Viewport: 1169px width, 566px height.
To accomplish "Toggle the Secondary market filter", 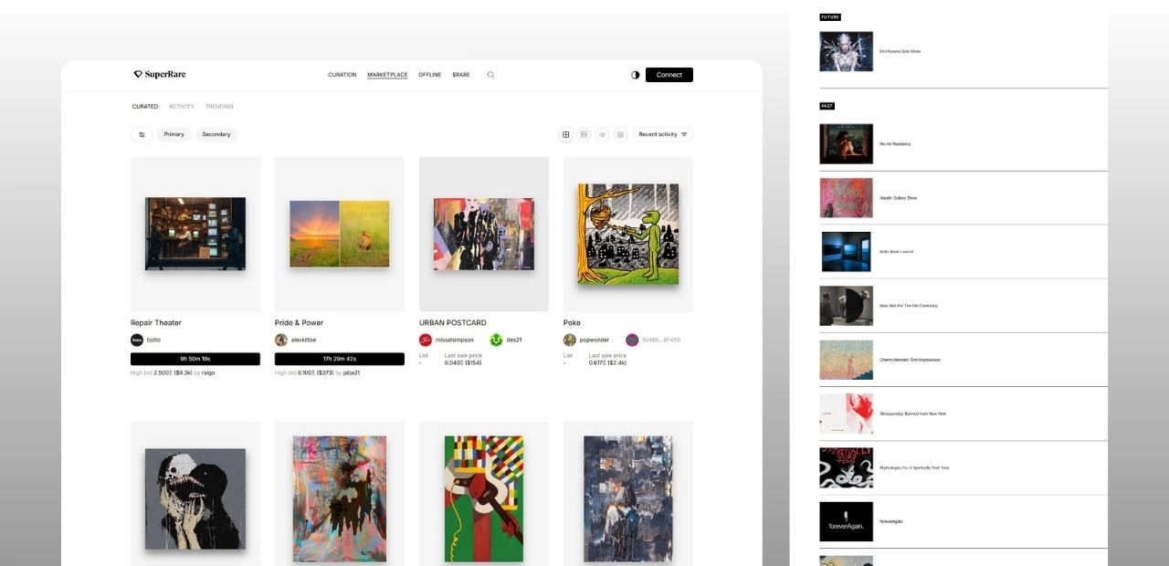I will (216, 134).
